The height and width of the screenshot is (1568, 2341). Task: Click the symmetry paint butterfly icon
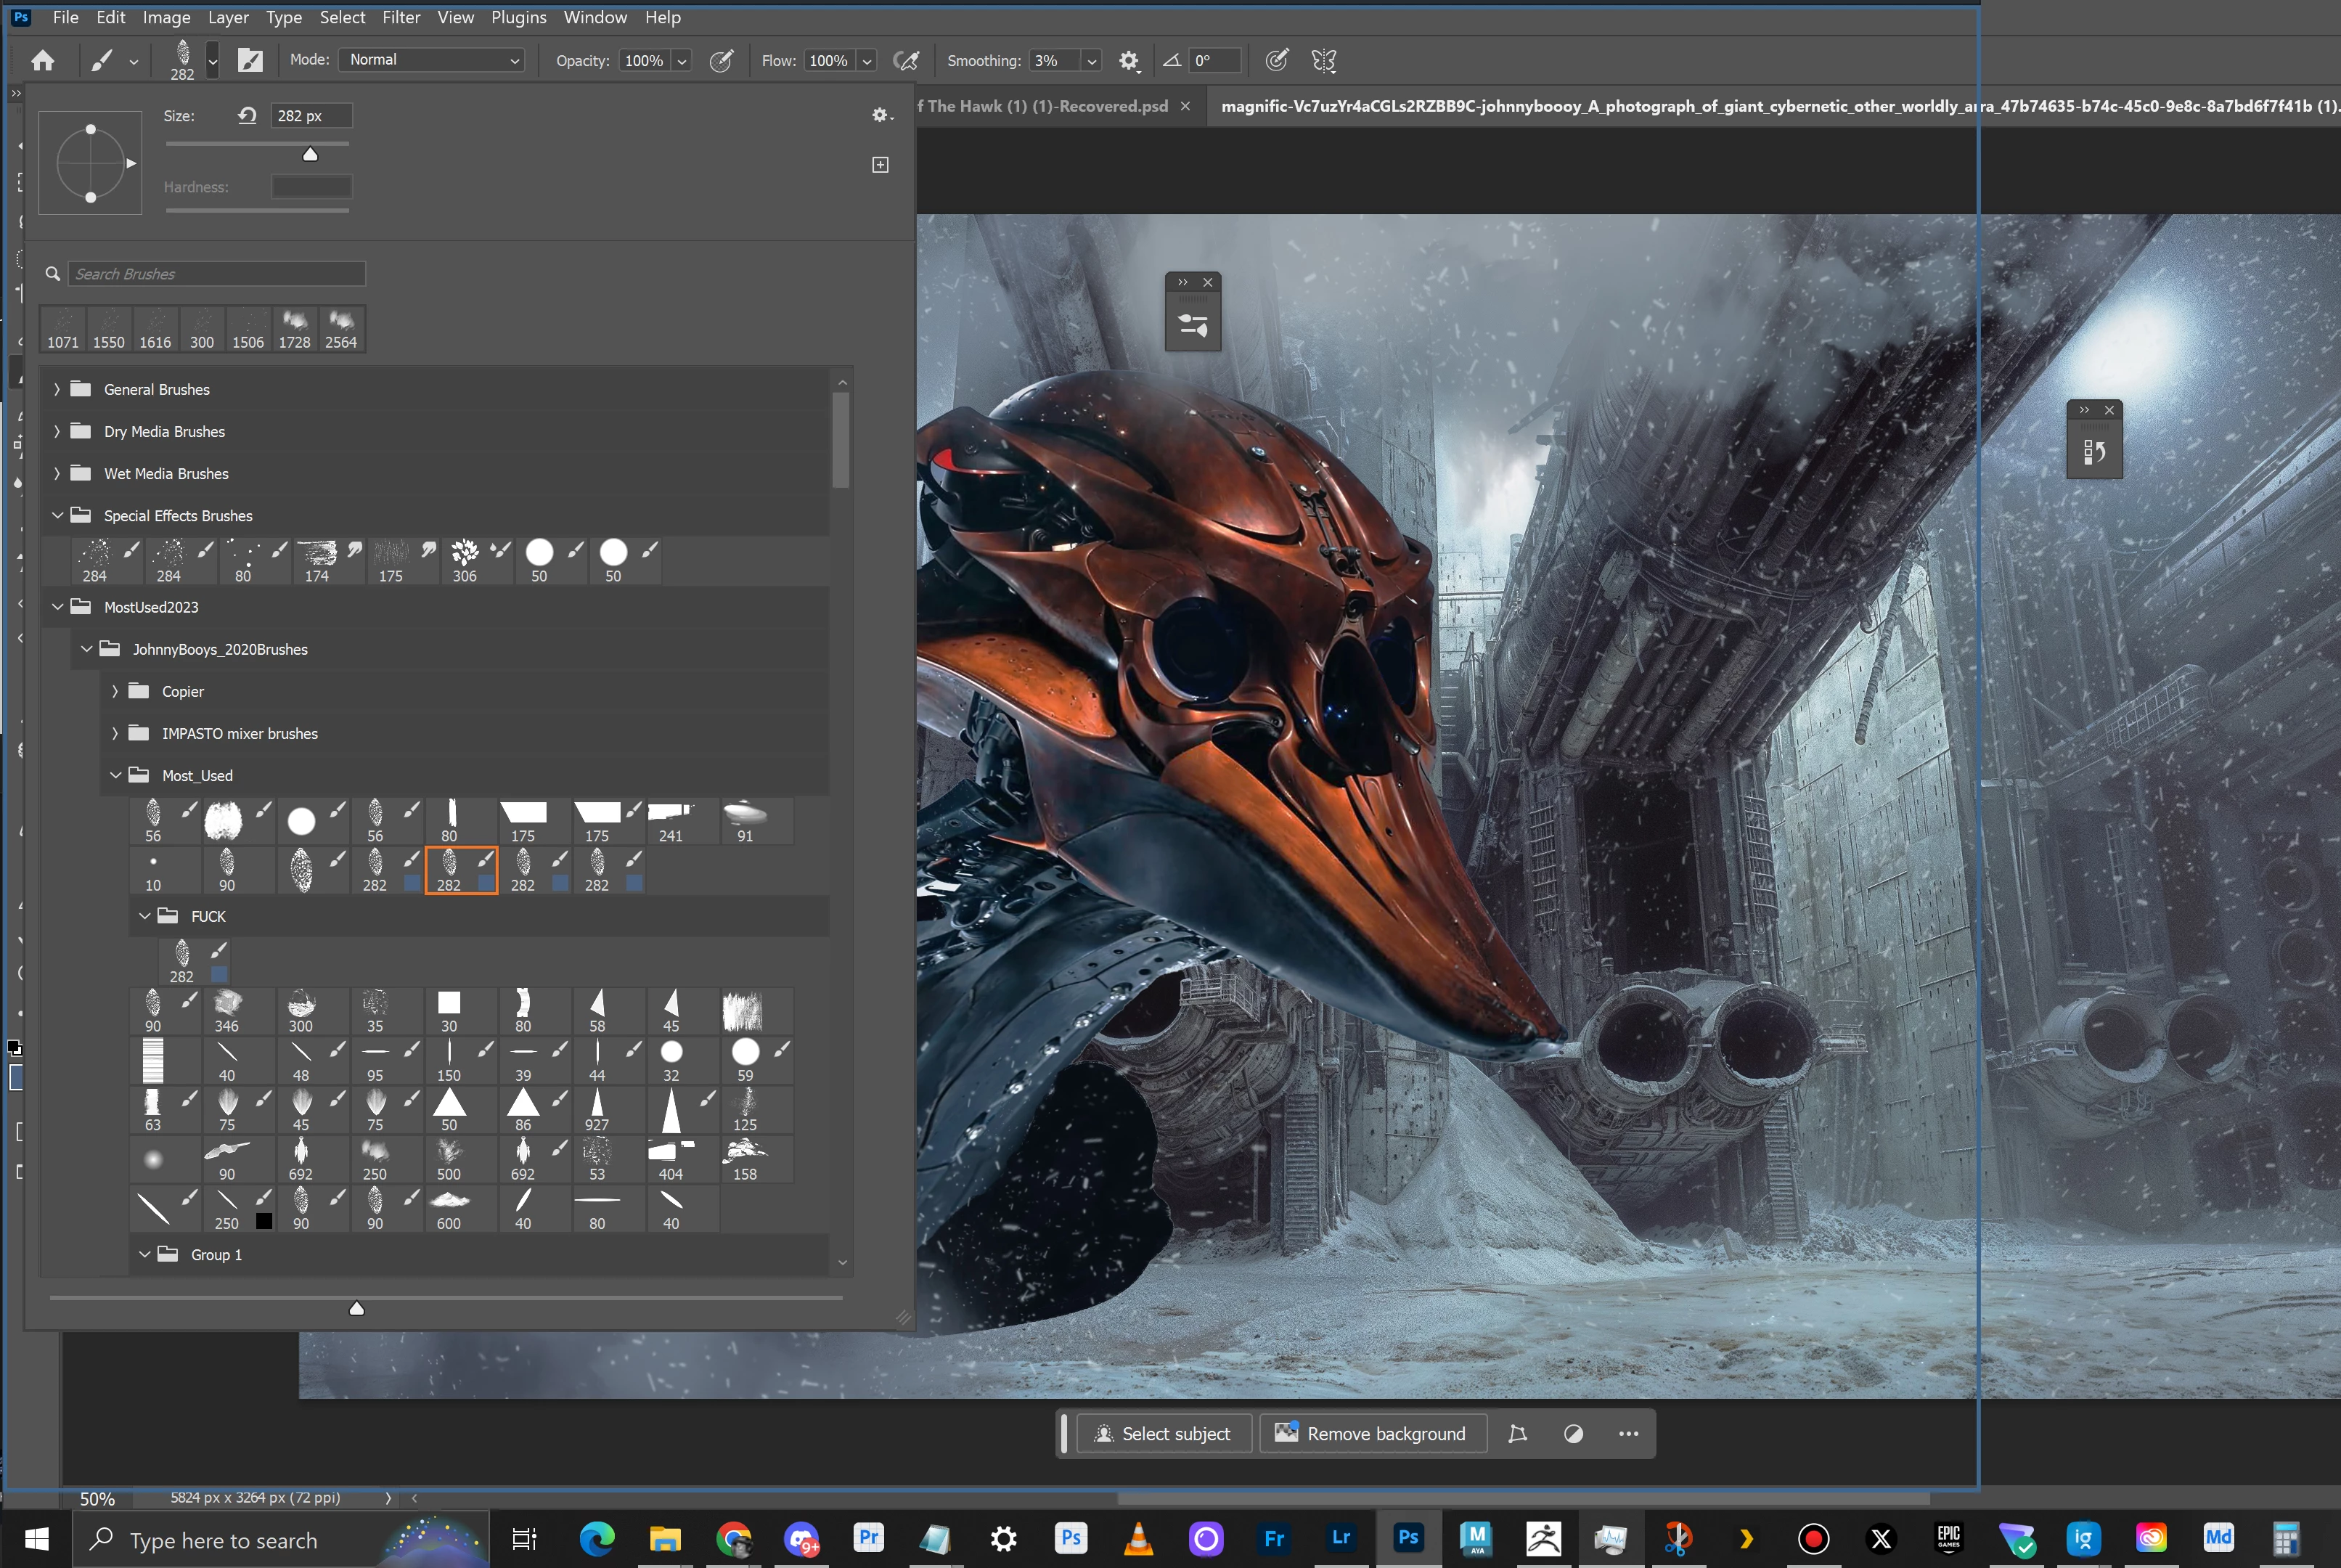[x=1323, y=61]
